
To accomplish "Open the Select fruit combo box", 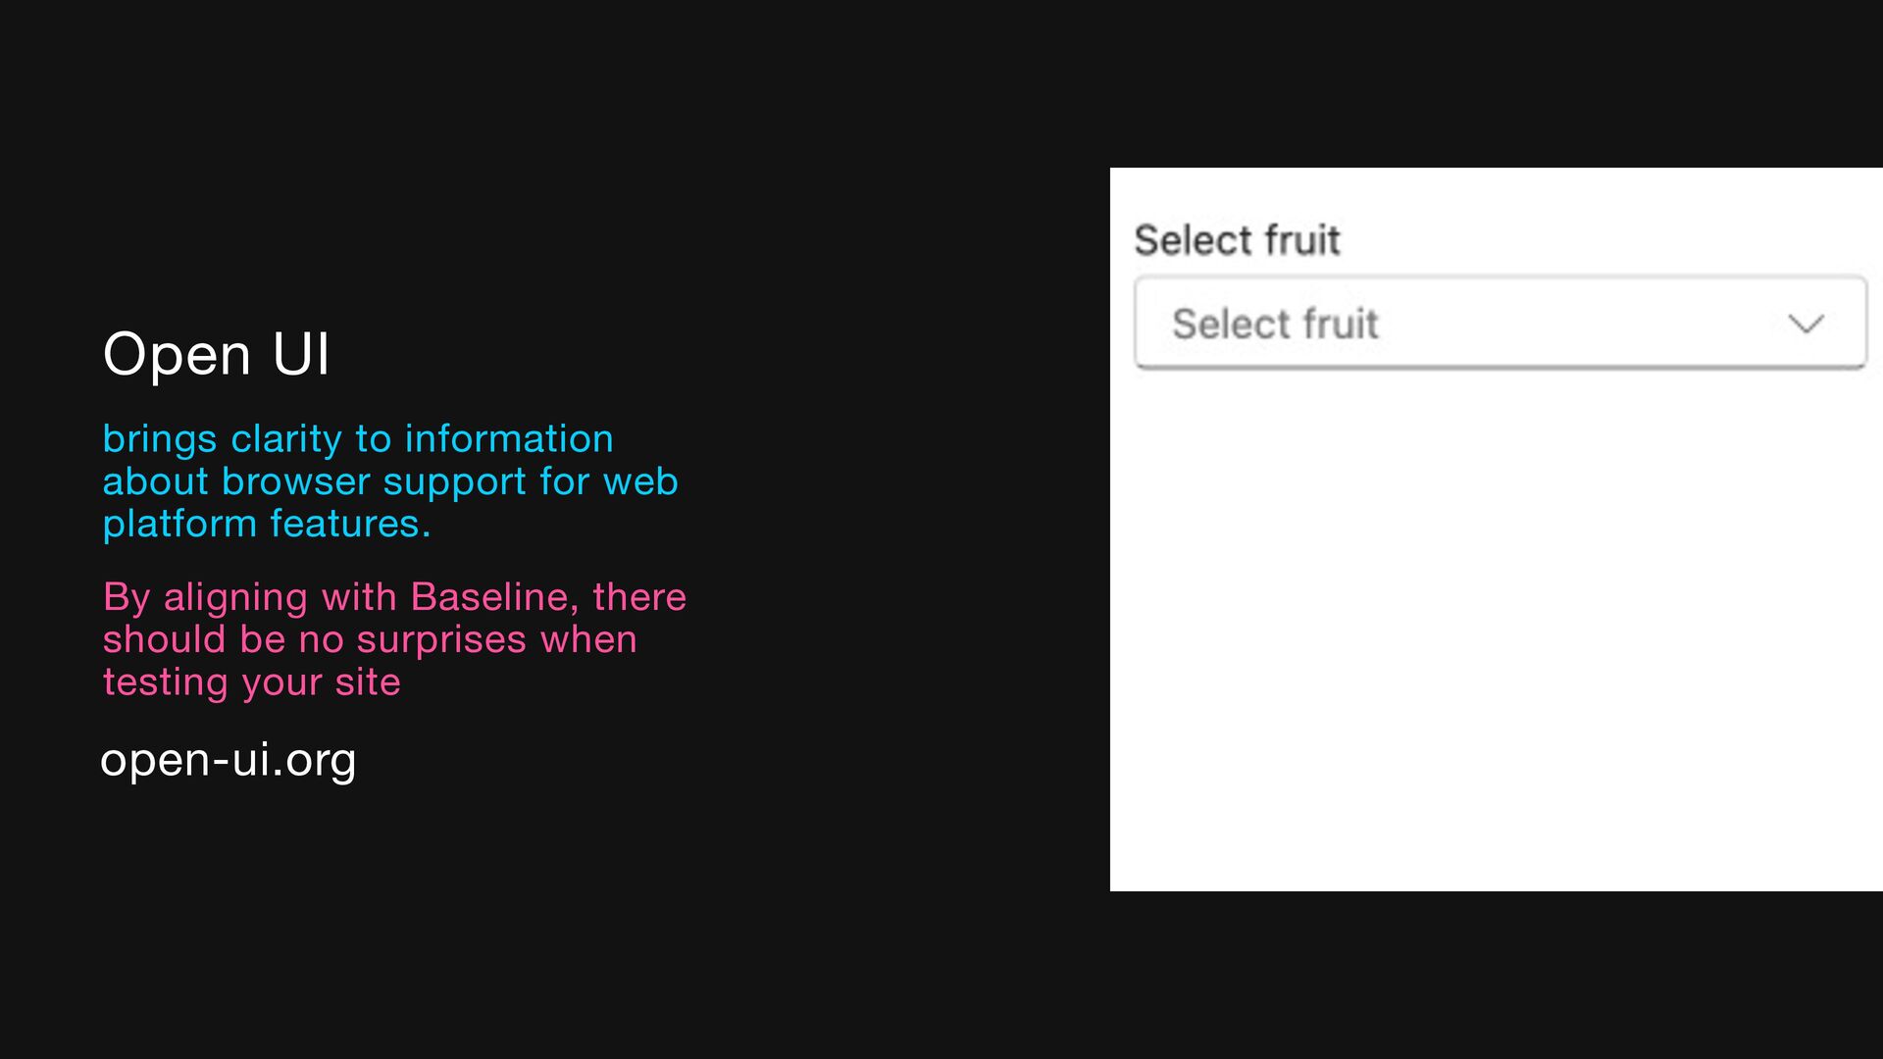I will pyautogui.click(x=1501, y=324).
